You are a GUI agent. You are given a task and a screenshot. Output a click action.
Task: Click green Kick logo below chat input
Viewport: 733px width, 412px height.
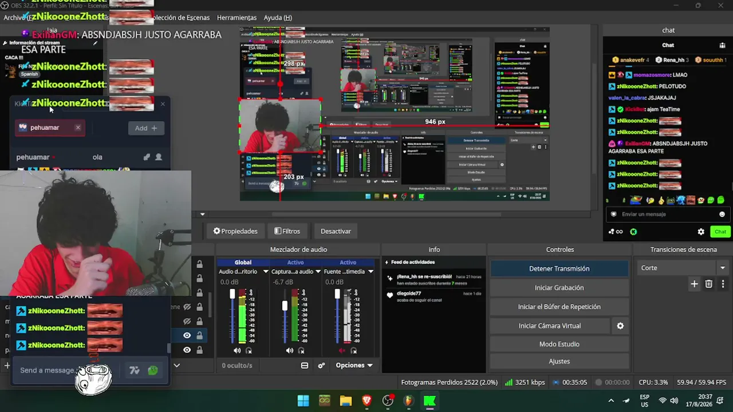(633, 232)
